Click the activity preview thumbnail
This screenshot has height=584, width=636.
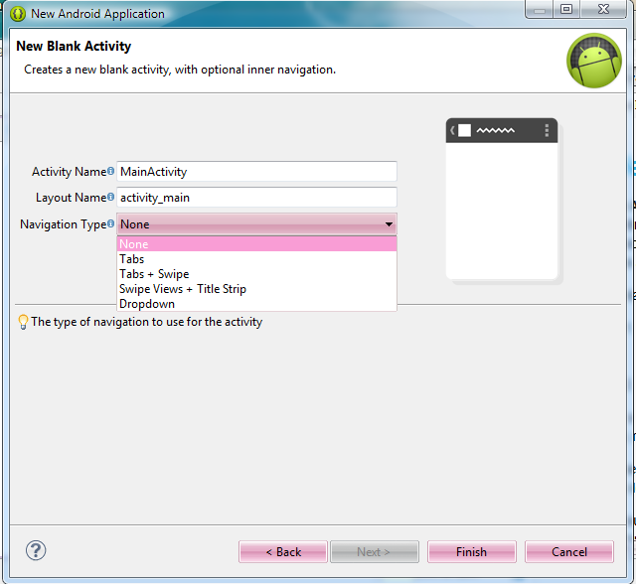[502, 199]
